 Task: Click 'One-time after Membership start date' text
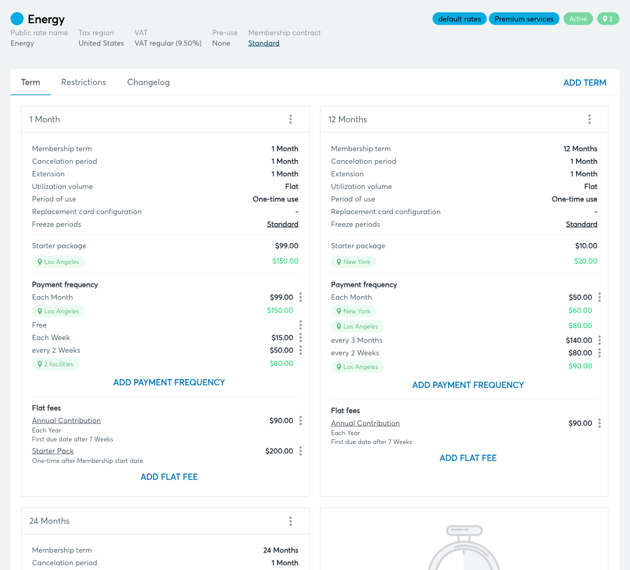point(88,461)
